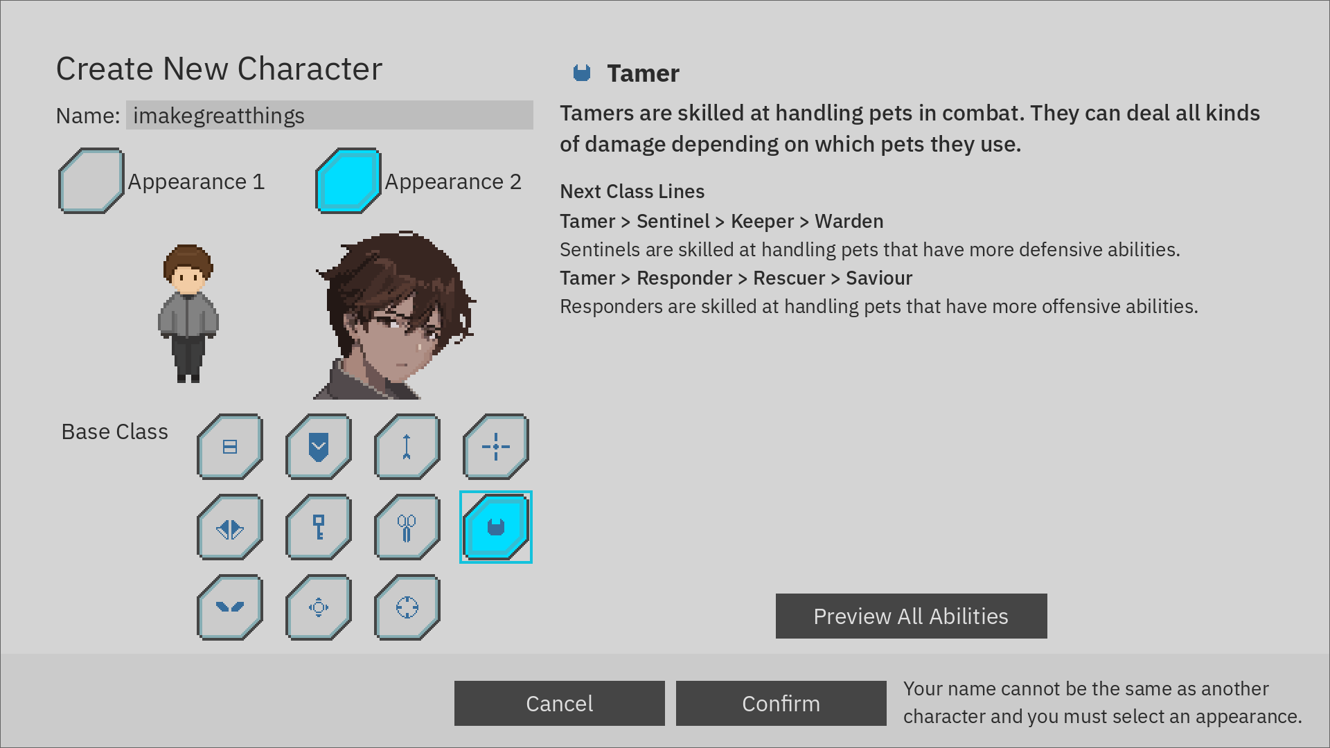
Task: Click the Confirm button to create character
Action: (x=781, y=703)
